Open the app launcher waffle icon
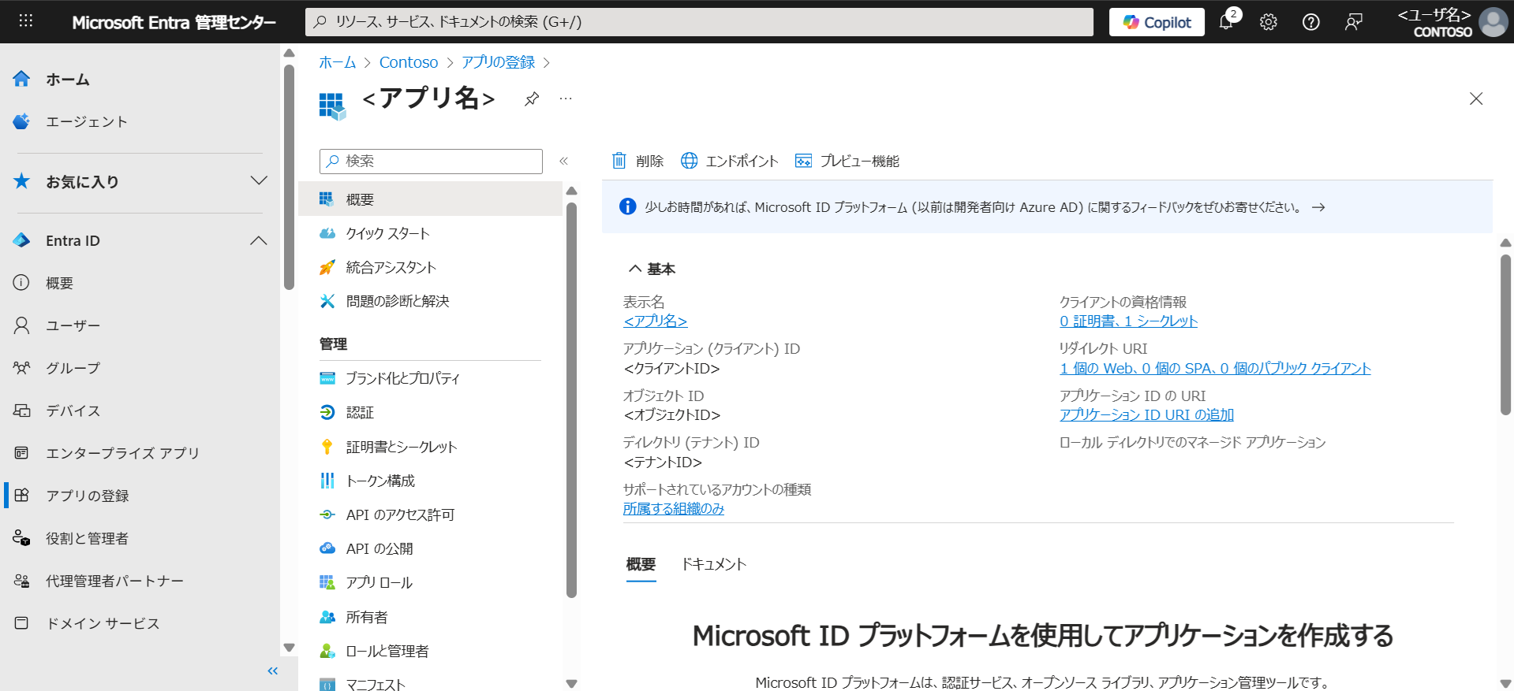Image resolution: width=1514 pixels, height=691 pixels. coord(25,21)
